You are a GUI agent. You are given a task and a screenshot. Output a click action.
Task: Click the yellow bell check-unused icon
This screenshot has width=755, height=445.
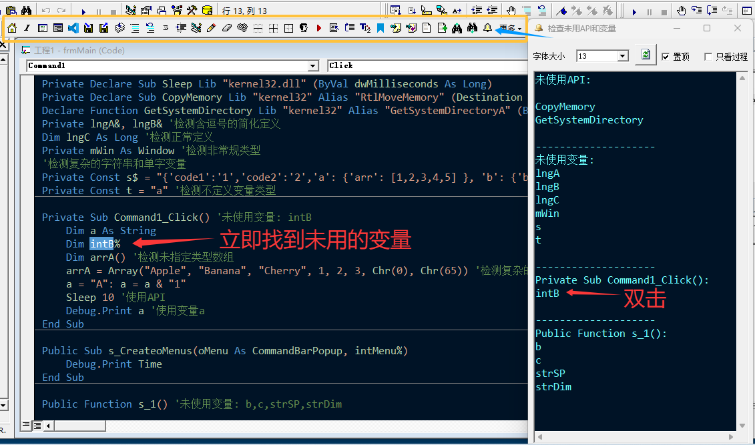487,28
